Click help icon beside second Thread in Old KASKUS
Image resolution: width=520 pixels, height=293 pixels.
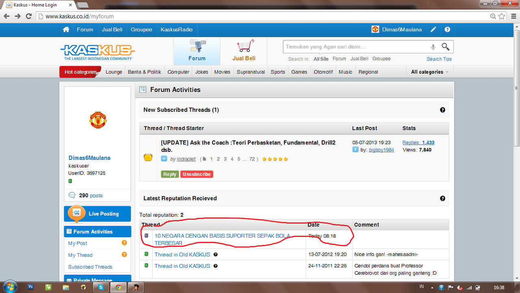(215, 266)
